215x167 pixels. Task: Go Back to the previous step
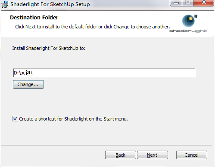pyautogui.click(x=121, y=155)
